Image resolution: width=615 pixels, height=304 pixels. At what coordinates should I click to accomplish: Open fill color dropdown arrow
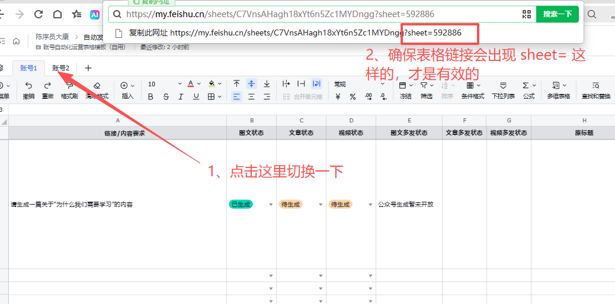coord(220,84)
